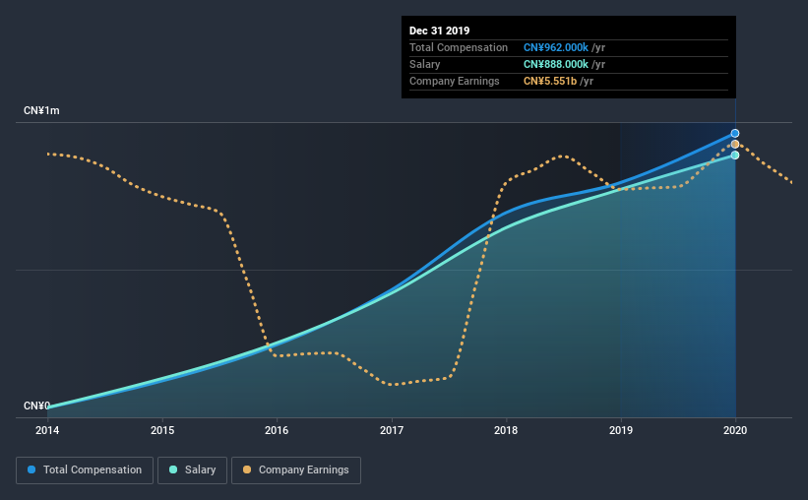Click the Company Earnings tooltip row label
The width and height of the screenshot is (808, 500).
(455, 81)
